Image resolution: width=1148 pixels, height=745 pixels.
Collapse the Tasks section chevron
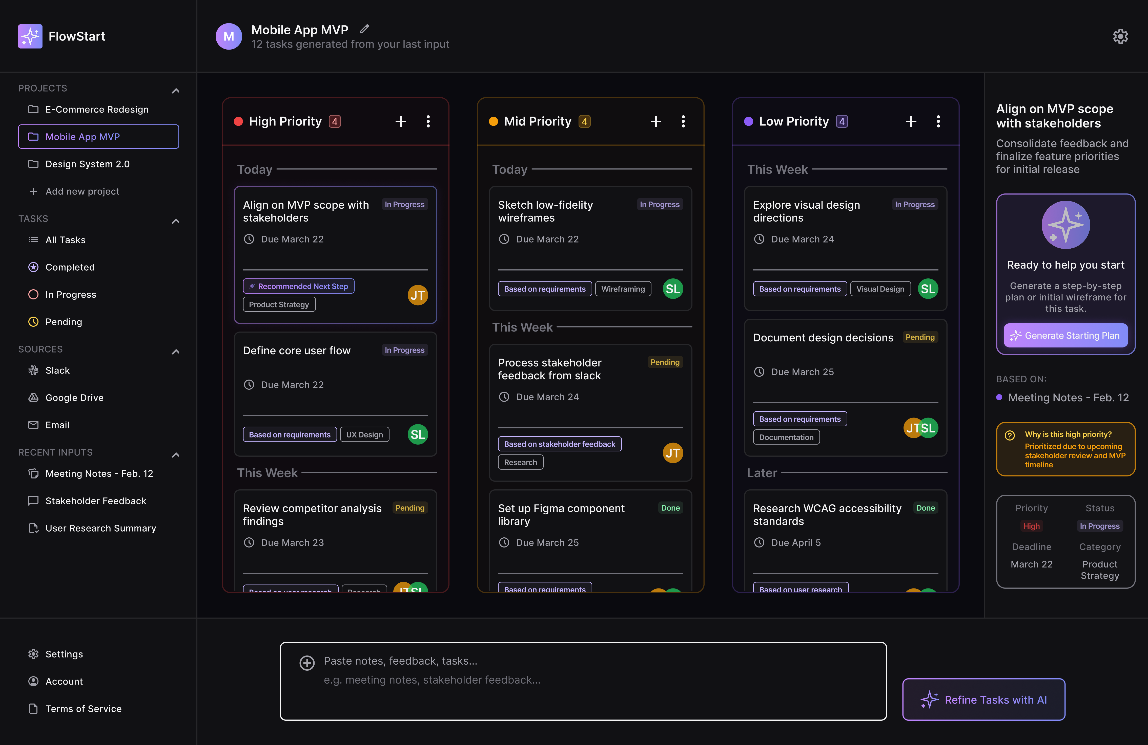point(176,221)
